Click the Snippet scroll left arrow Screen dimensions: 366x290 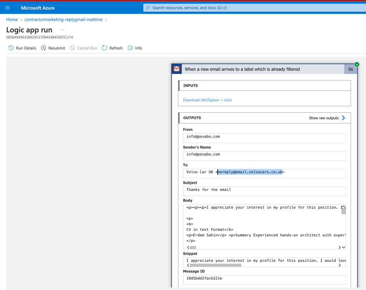(188, 265)
